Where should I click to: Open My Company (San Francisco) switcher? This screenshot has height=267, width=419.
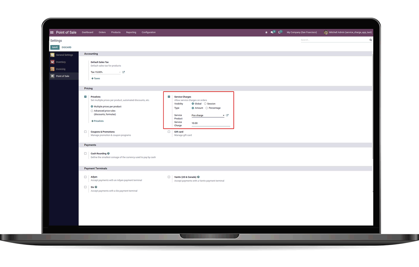tap(302, 32)
